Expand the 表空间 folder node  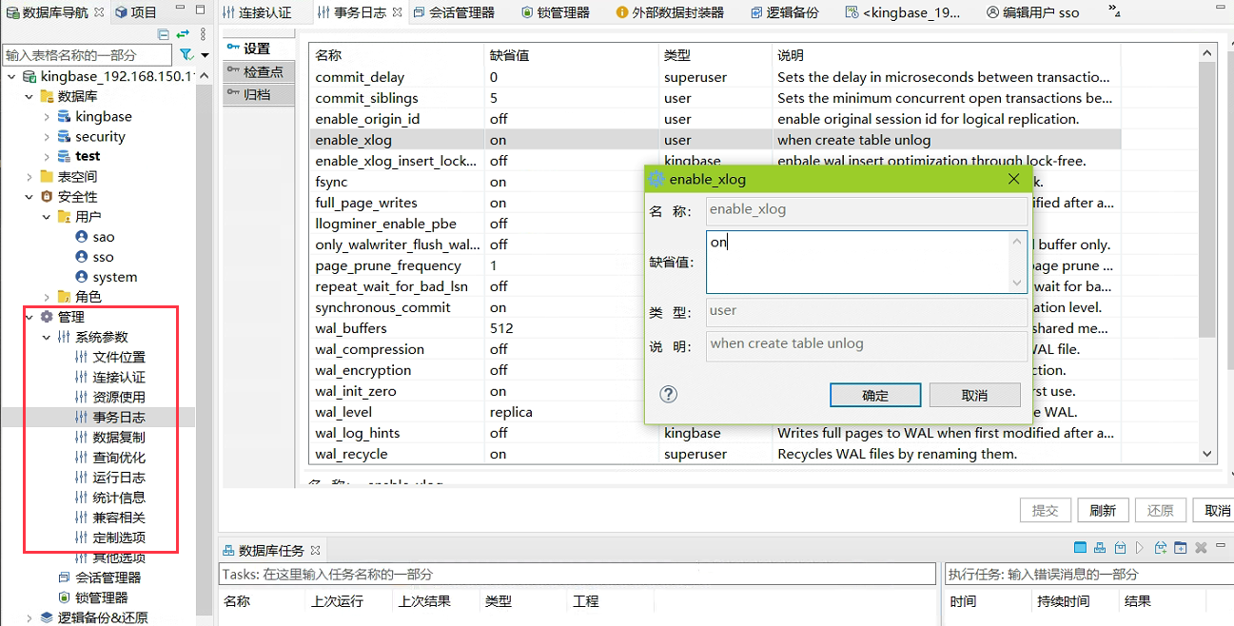pyautogui.click(x=29, y=177)
